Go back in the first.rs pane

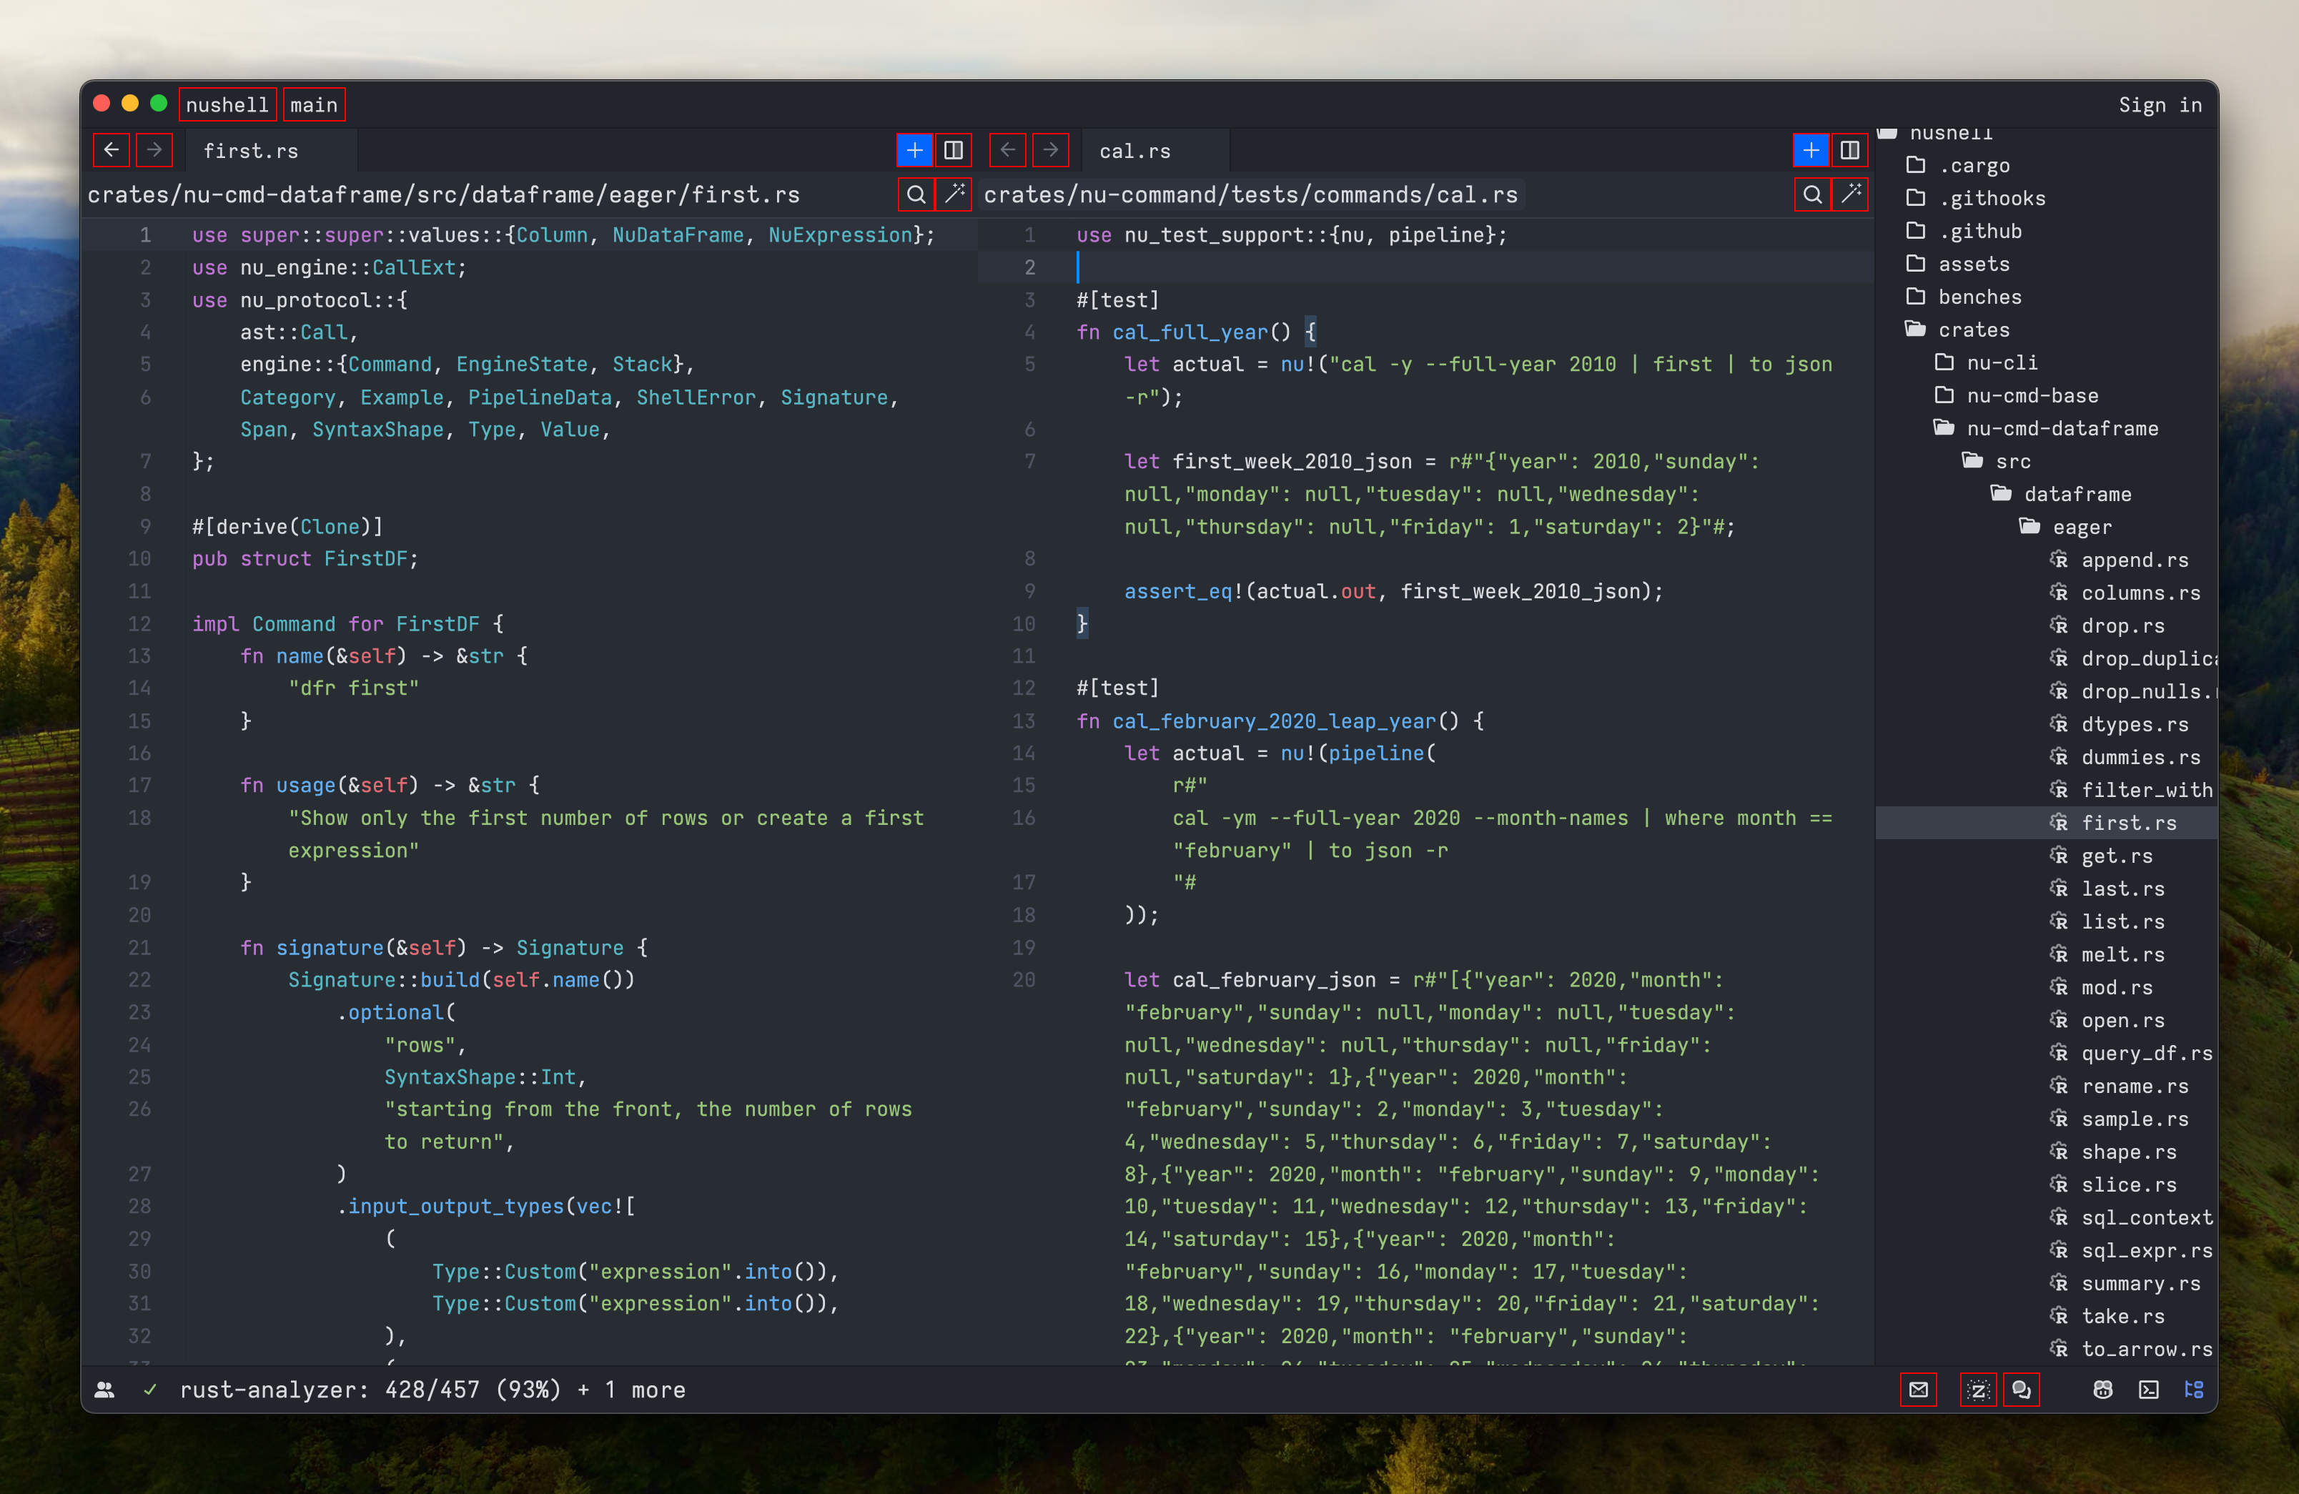click(x=111, y=151)
